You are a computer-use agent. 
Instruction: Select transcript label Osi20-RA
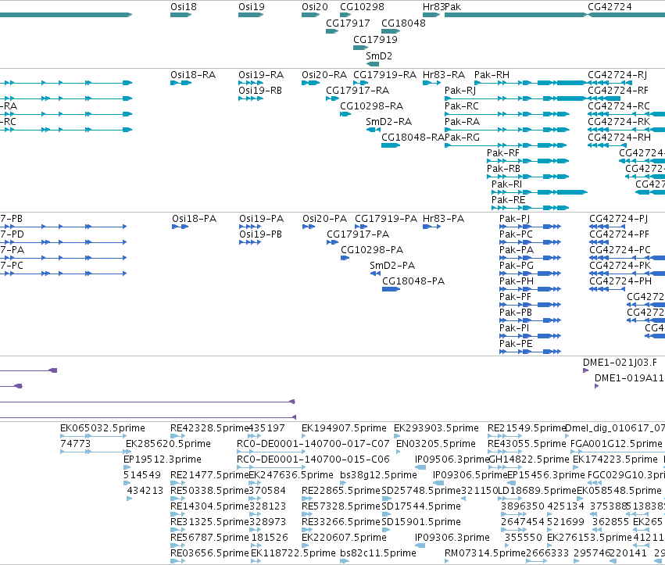[324, 75]
